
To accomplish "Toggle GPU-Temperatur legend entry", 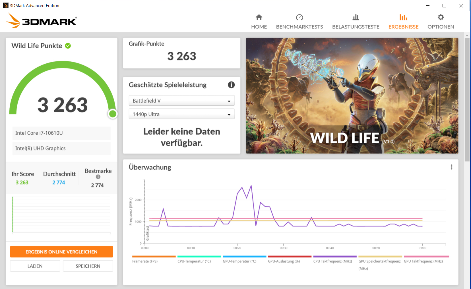I will pos(245,260).
